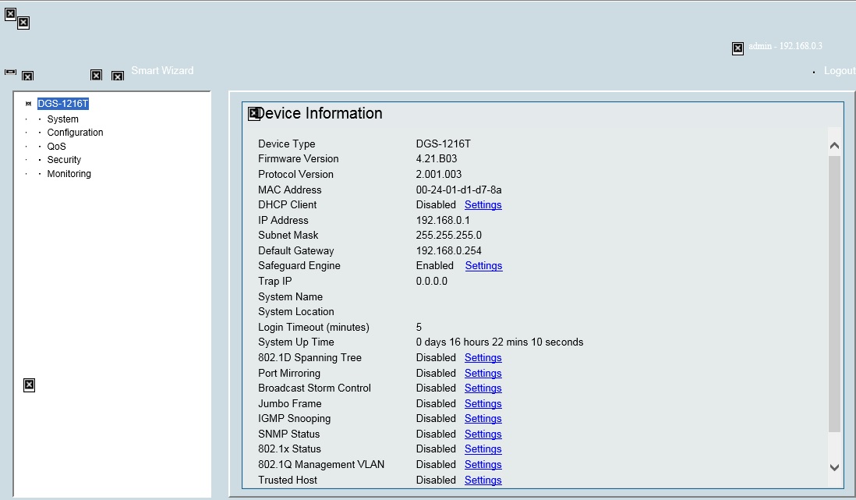
Task: Log out using the Logout link
Action: [839, 70]
